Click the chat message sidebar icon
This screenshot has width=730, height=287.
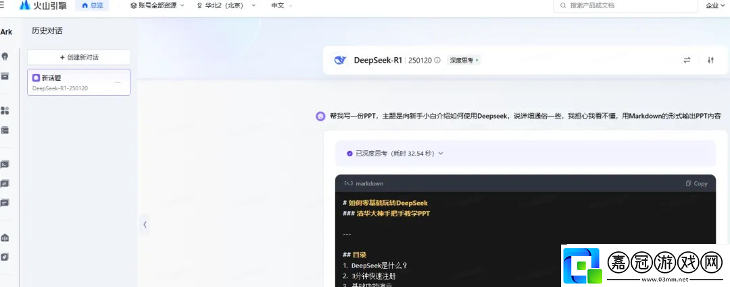click(x=5, y=203)
